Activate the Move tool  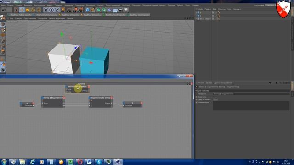22,10
